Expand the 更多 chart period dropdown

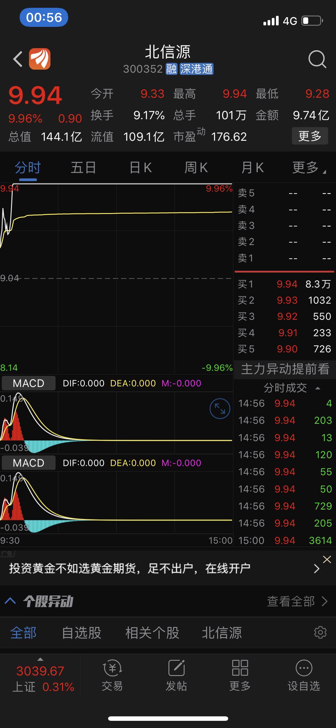(x=309, y=167)
